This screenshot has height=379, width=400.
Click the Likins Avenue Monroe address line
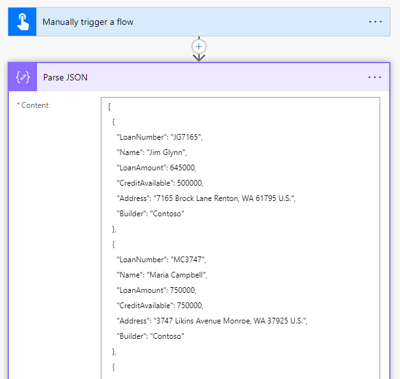(212, 321)
